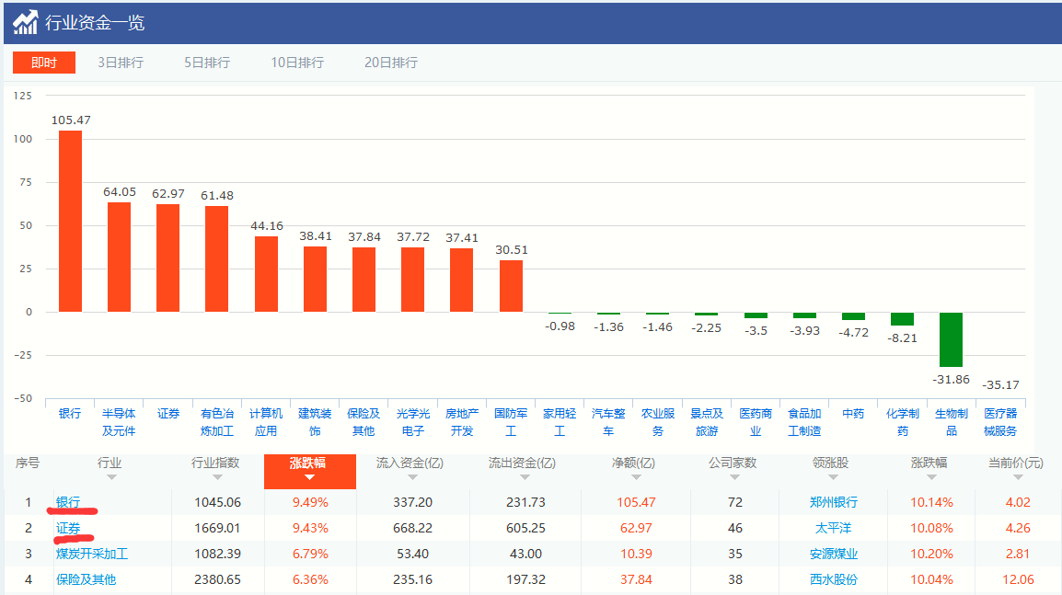Click chart axis label 有色冶炼加工
Viewport: 1062px width, 595px height.
coord(217,422)
